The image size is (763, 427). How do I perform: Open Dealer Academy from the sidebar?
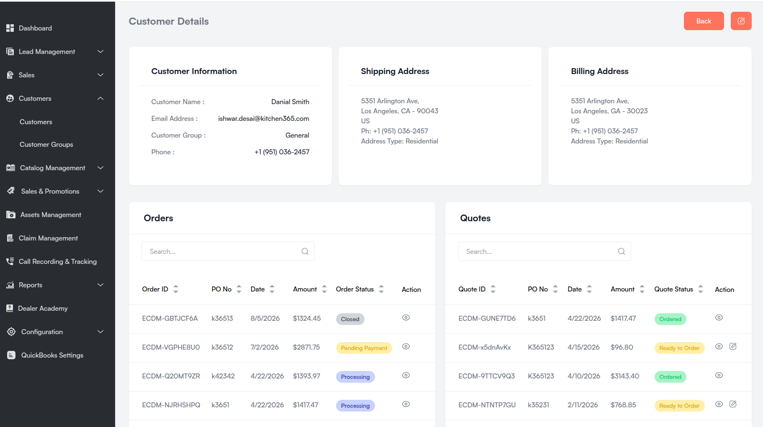[43, 308]
